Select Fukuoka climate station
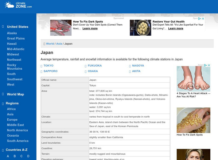218x160 pixels. click(x=95, y=66)
